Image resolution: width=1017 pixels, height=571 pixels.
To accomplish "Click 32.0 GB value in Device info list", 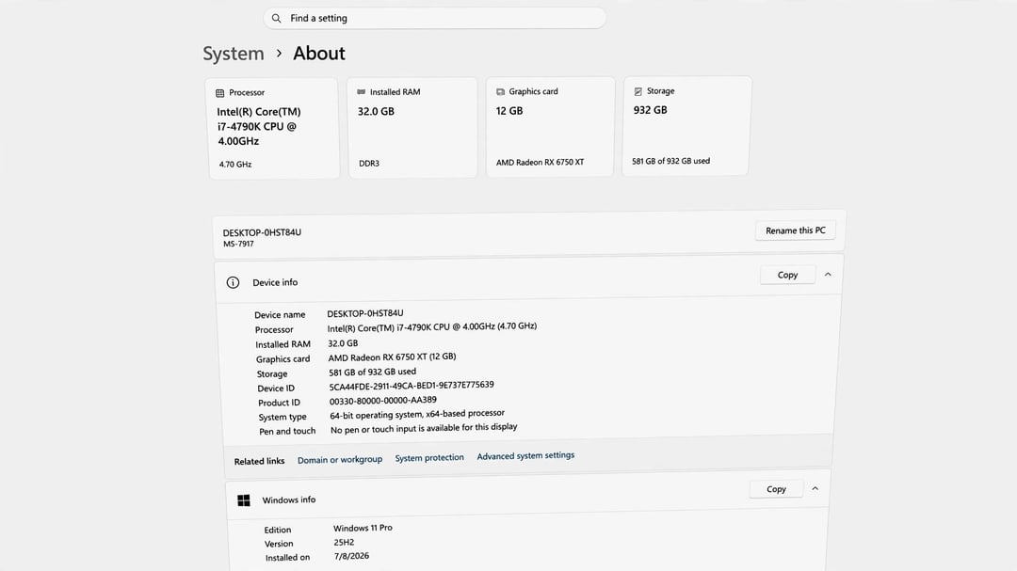I will (343, 343).
